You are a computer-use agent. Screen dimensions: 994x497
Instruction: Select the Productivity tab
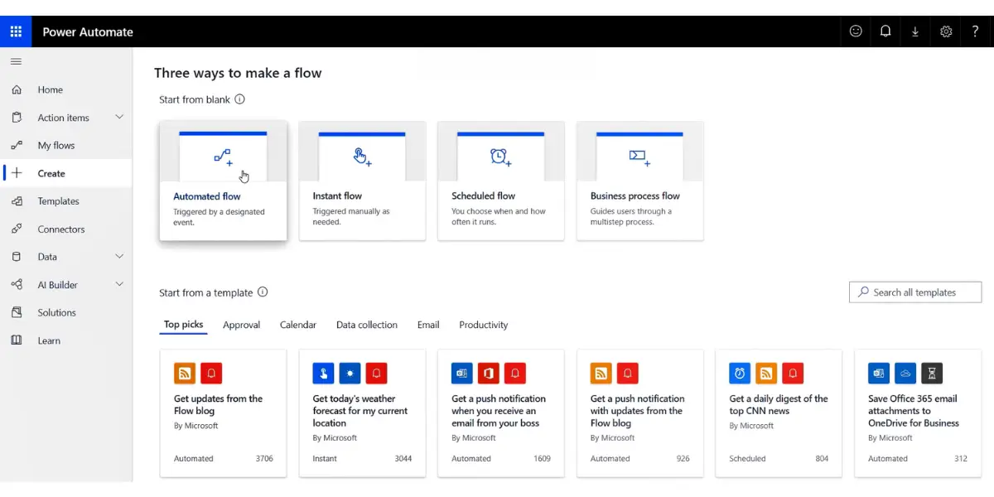click(484, 325)
